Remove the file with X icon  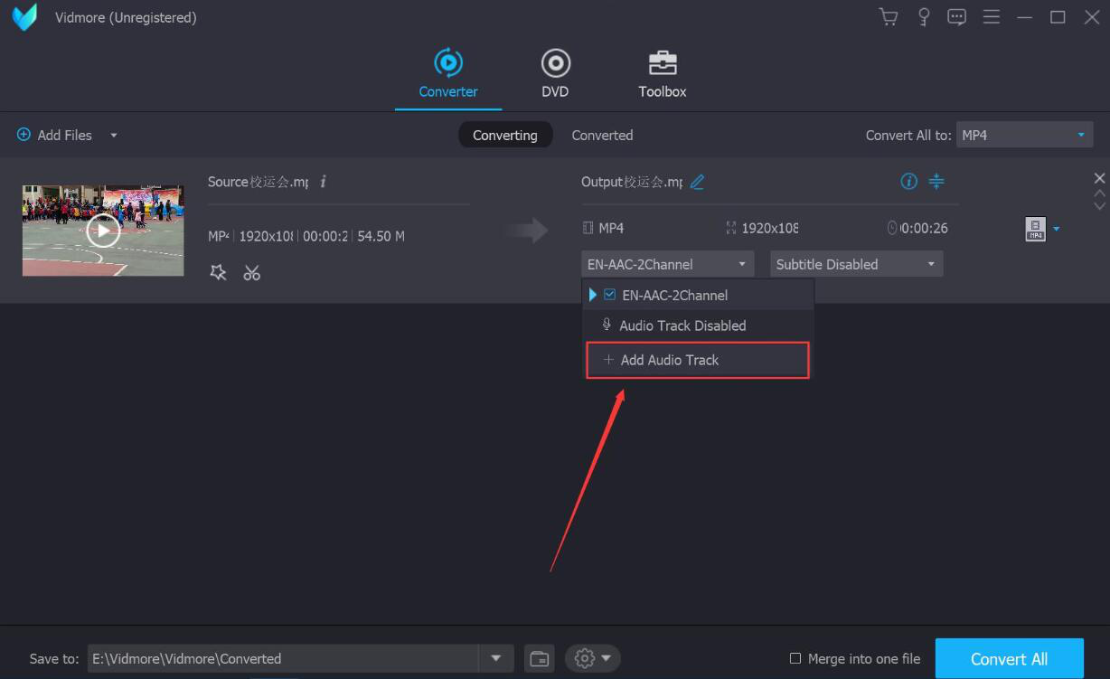point(1100,178)
